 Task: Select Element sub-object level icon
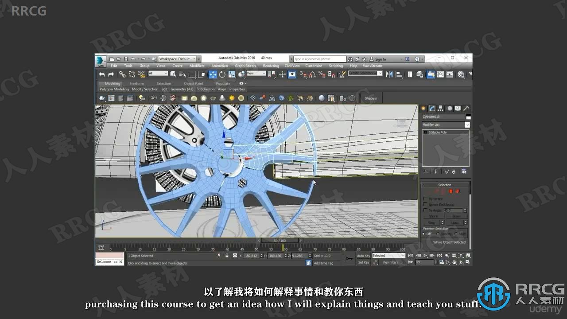(458, 191)
